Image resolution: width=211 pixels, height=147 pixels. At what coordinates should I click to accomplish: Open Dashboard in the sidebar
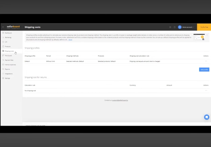pos(8,33)
